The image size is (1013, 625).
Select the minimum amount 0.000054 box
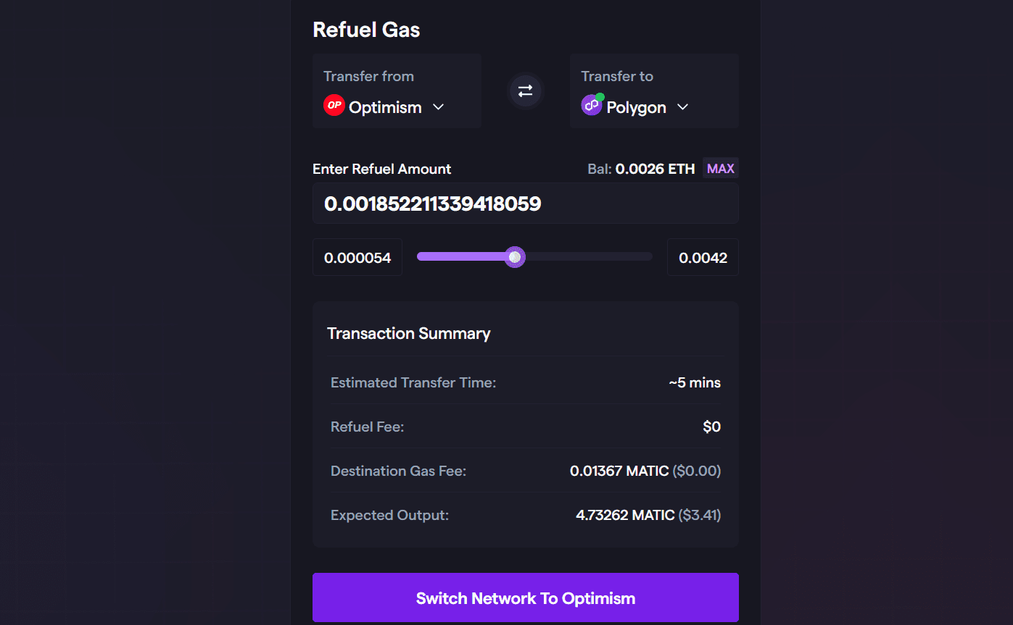point(357,258)
